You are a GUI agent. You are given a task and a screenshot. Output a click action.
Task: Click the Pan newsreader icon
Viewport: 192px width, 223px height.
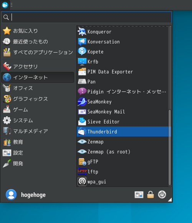click(82, 82)
